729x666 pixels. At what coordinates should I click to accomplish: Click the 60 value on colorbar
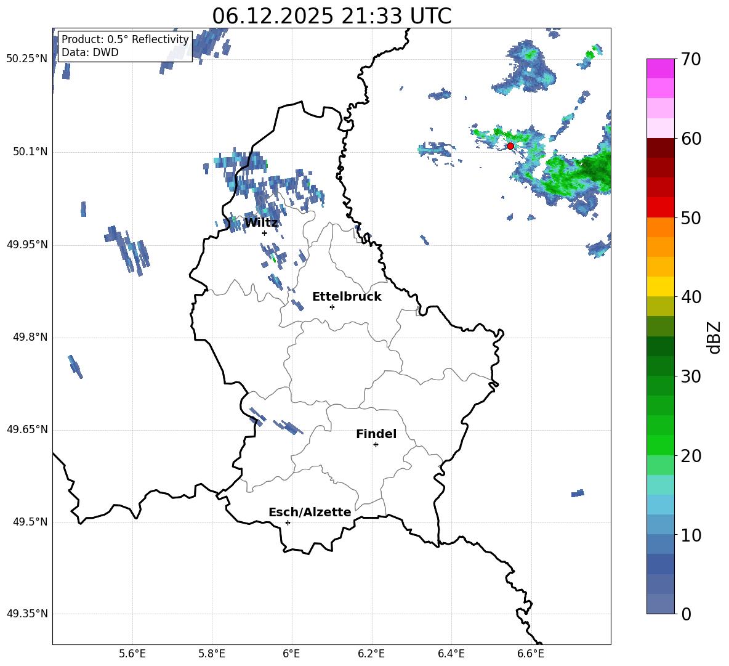coord(691,139)
